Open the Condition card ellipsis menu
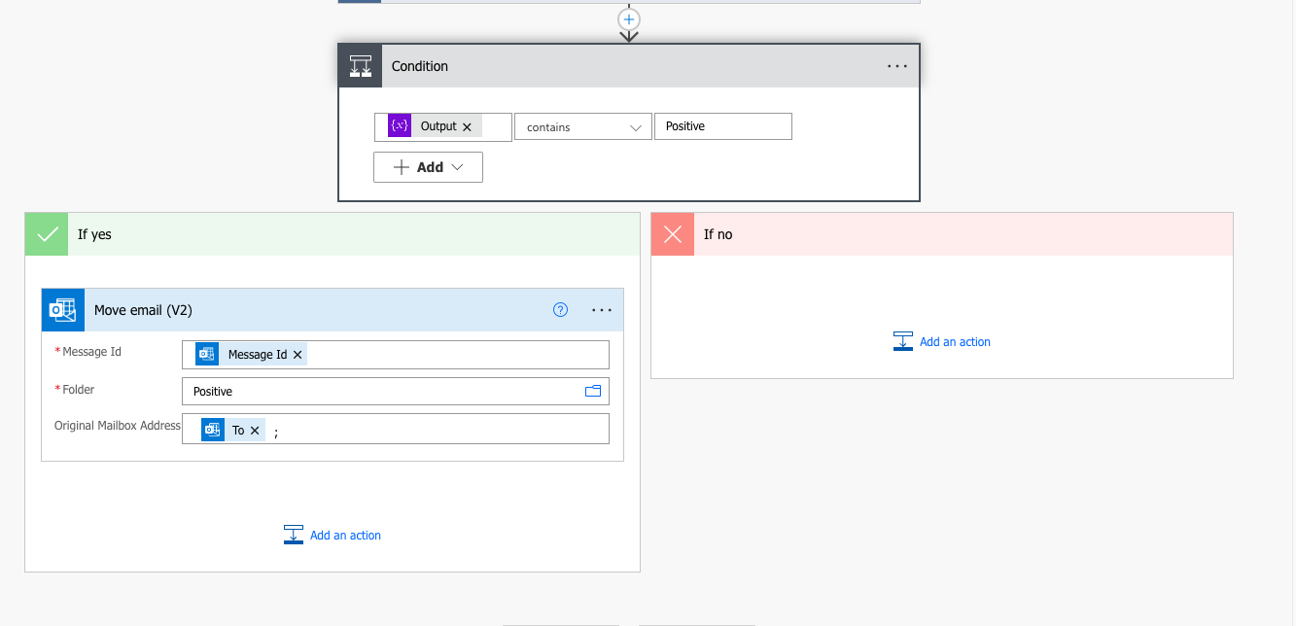1296x626 pixels. [896, 66]
